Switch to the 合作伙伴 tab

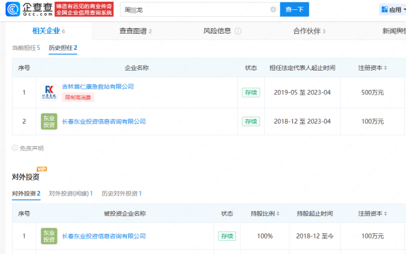point(309,31)
